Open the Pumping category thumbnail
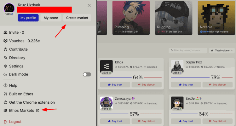 click(131, 18)
